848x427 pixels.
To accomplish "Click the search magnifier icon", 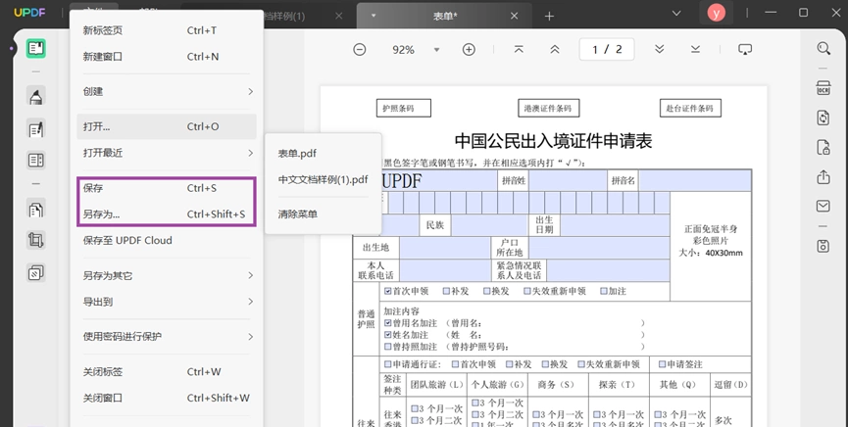I will tap(823, 49).
